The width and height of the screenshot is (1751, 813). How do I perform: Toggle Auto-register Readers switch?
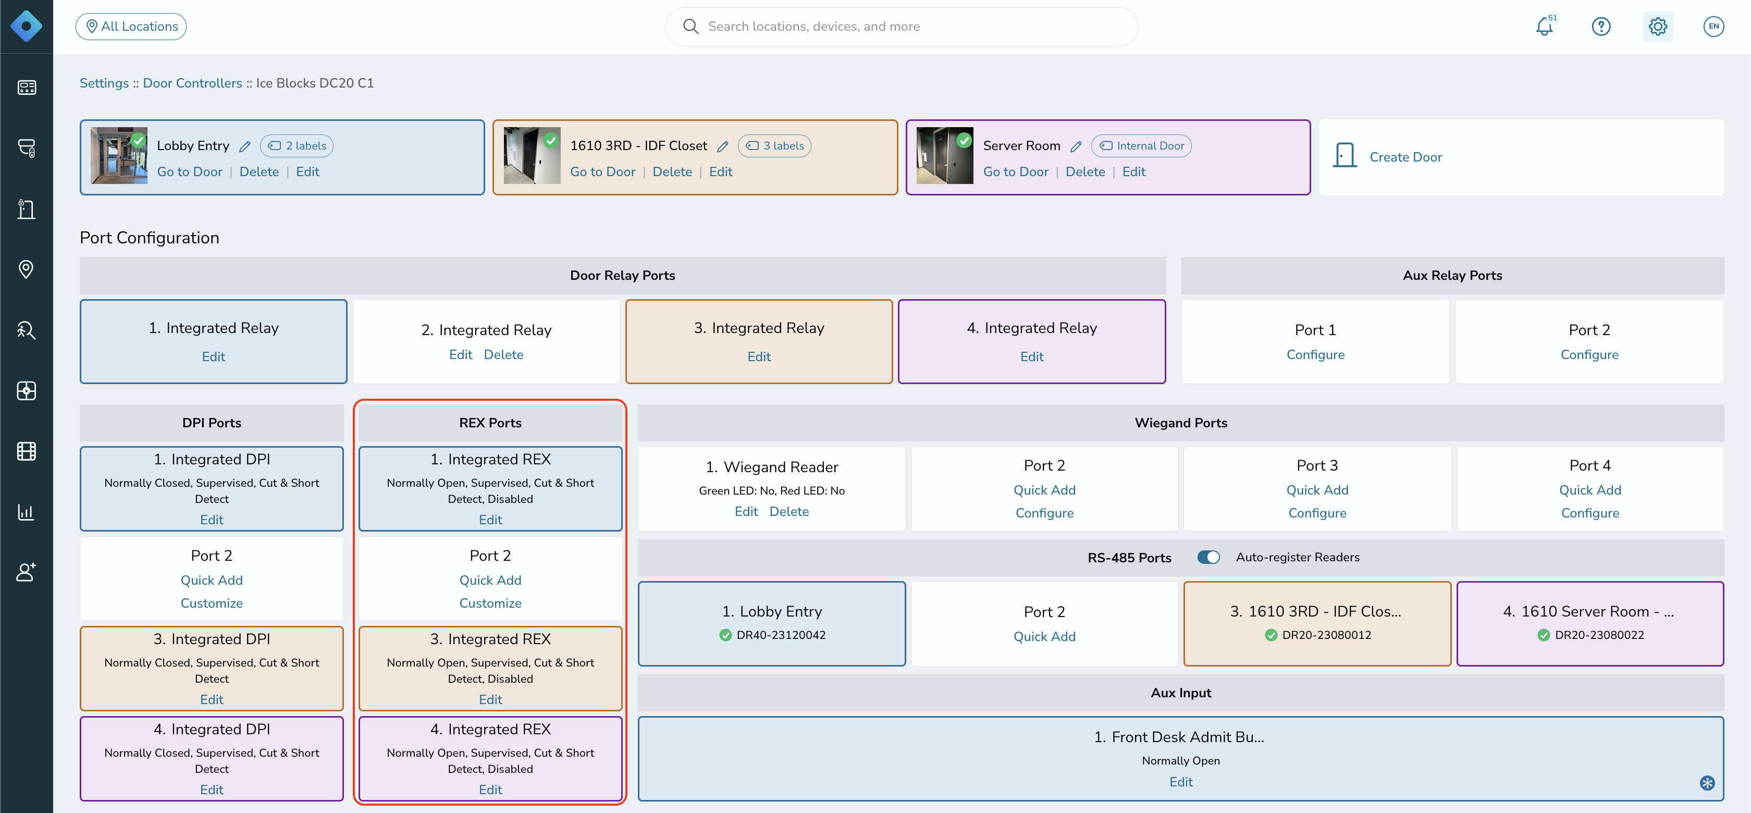pyautogui.click(x=1209, y=558)
